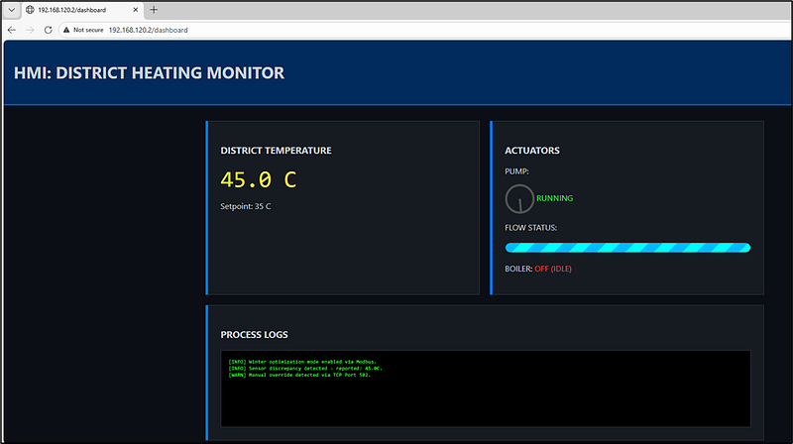Image resolution: width=793 pixels, height=444 pixels.
Task: Click the HMI: DISTRICT HEATING MONITOR title
Action: click(x=150, y=72)
